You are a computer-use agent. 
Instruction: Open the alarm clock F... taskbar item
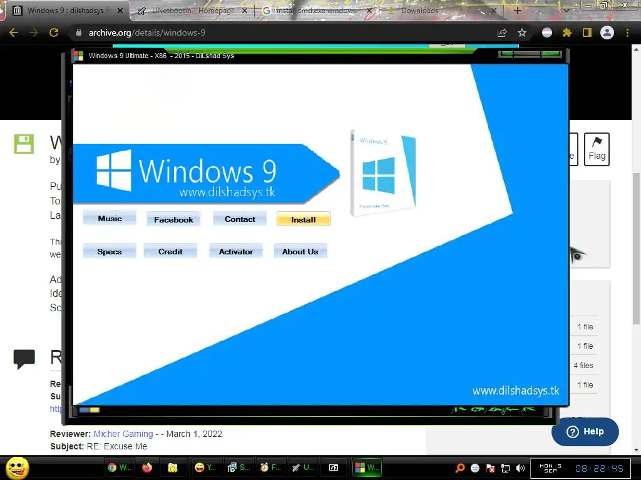270,467
